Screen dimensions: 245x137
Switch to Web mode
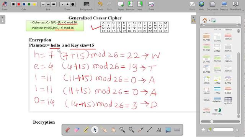[x=201, y=6]
